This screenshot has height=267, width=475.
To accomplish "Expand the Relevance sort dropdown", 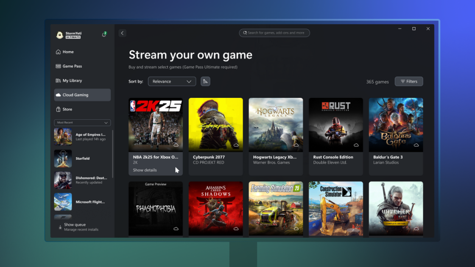I will 172,81.
